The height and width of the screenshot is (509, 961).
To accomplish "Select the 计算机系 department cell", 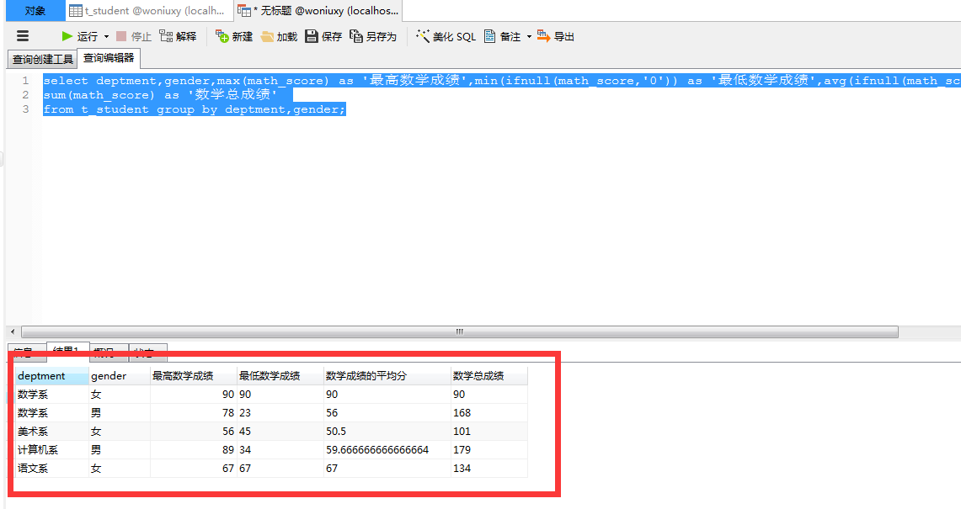I will [52, 449].
